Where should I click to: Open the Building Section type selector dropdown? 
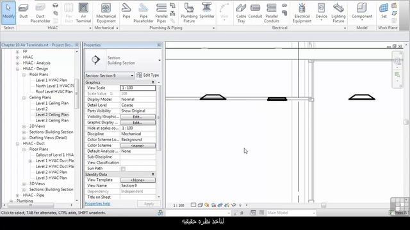(160, 60)
